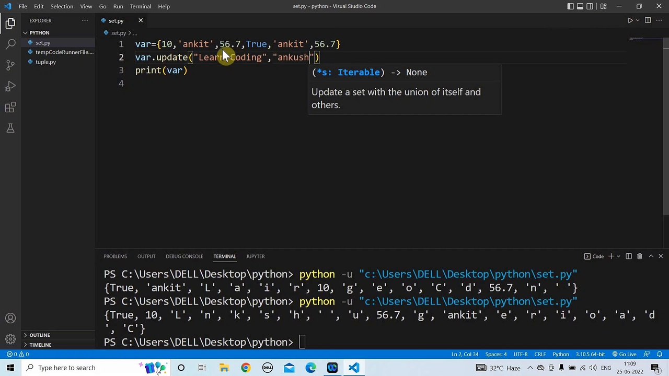Open Microsoft Edge from the taskbar
Viewport: 669px width, 376px height.
(x=310, y=368)
